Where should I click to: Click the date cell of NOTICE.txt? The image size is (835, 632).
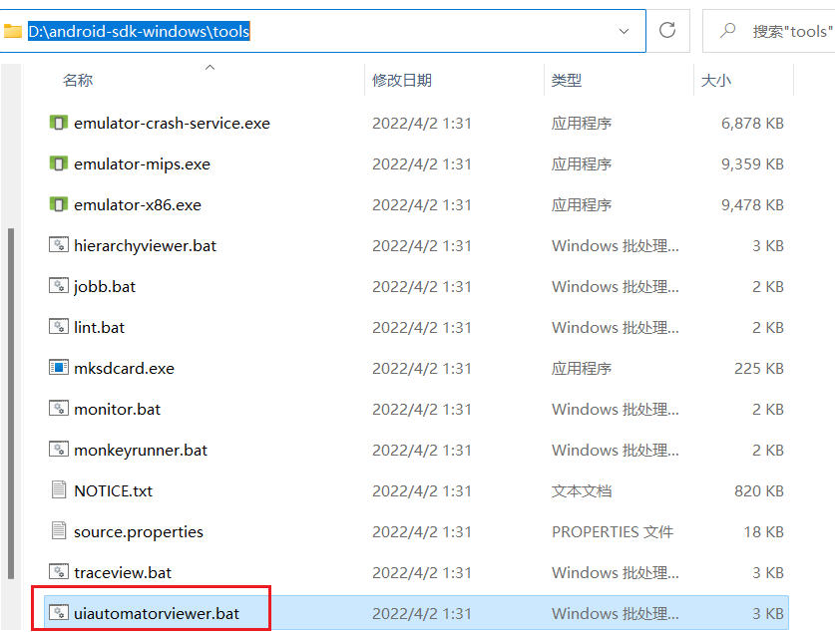tap(422, 490)
